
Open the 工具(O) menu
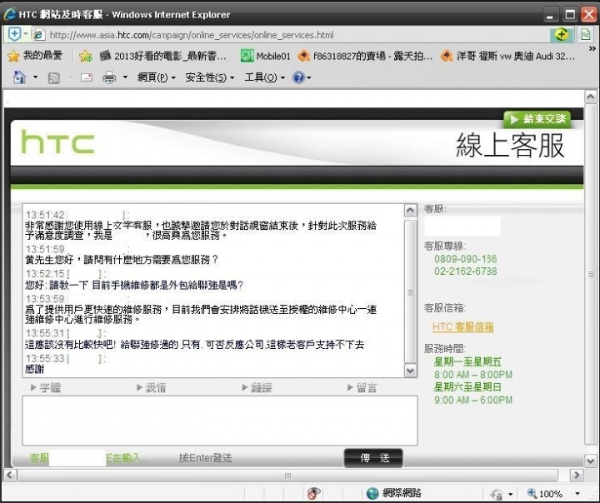(x=265, y=77)
